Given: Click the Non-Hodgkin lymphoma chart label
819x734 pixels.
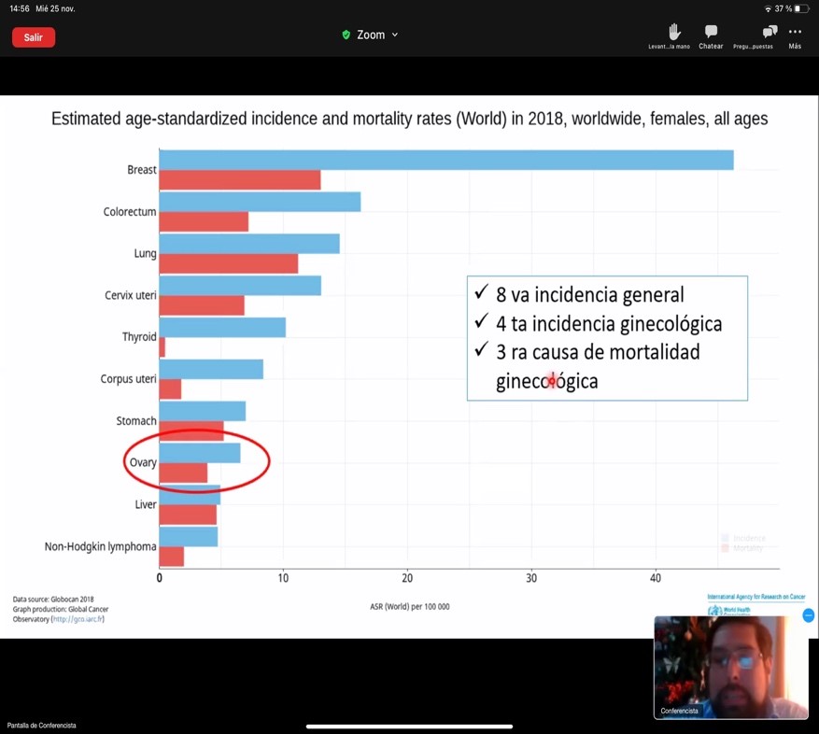Looking at the screenshot, I should (100, 546).
